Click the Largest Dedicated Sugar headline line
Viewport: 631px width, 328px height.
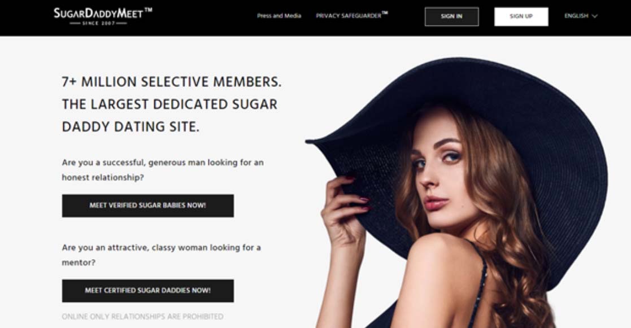coord(169,104)
